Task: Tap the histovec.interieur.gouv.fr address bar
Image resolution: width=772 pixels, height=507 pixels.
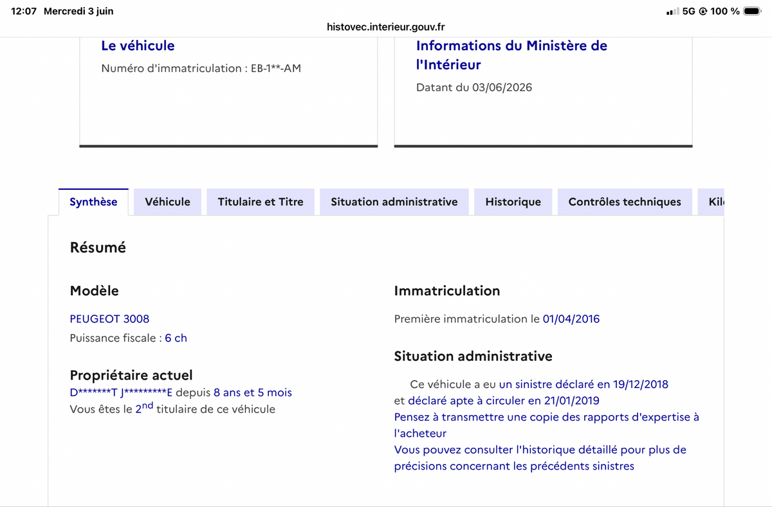Action: point(386,27)
